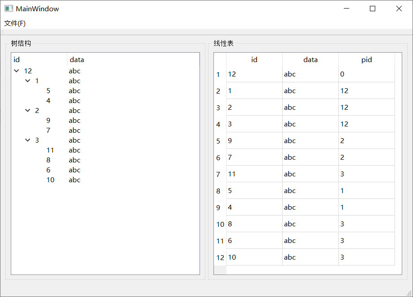Image resolution: width=413 pixels, height=297 pixels.
Task: Click the window size grip corner
Action: [409, 293]
